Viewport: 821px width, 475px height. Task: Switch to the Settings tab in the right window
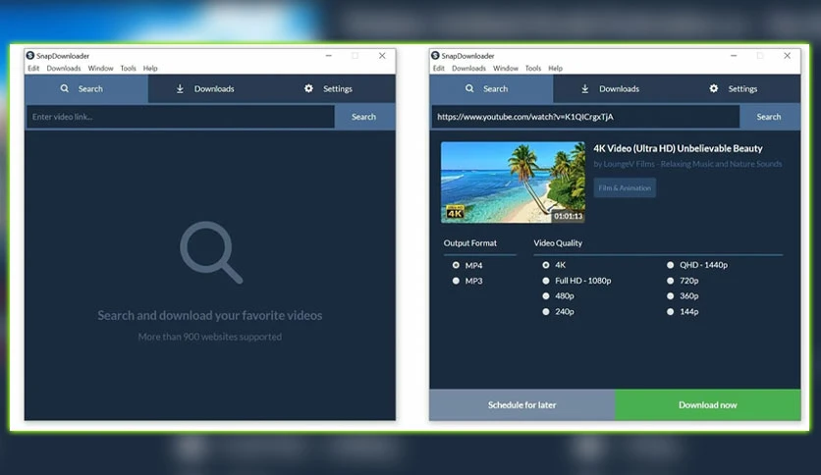click(x=739, y=88)
